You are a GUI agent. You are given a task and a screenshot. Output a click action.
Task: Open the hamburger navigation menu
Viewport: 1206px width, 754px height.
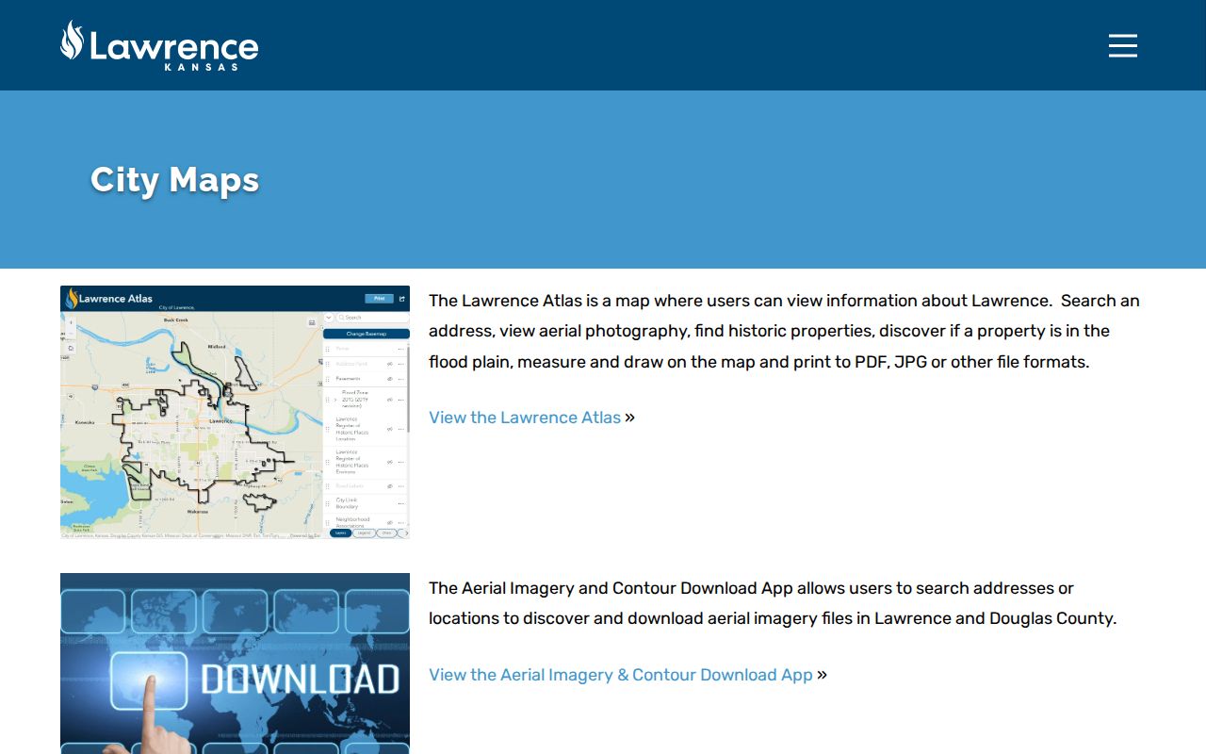(x=1122, y=45)
